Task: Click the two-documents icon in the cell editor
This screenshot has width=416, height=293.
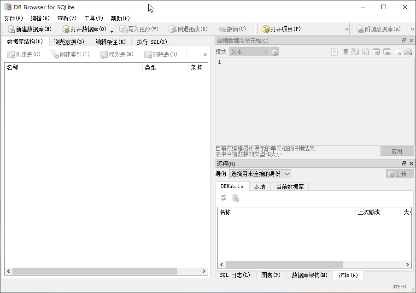Action: click(x=355, y=52)
